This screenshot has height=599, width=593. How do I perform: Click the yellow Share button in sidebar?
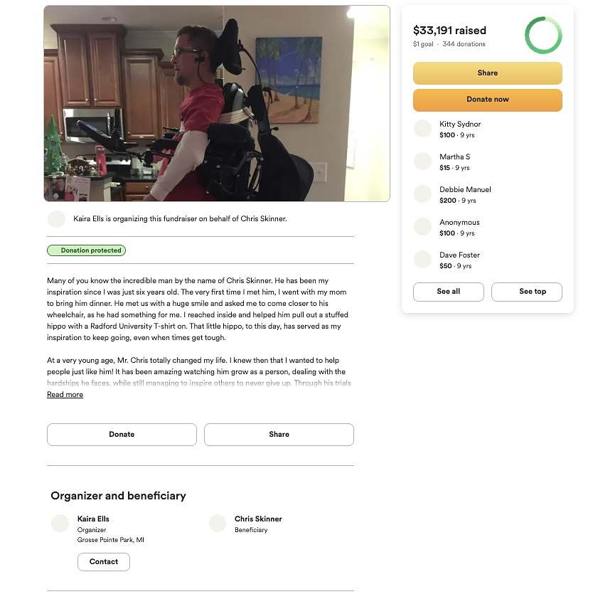488,73
